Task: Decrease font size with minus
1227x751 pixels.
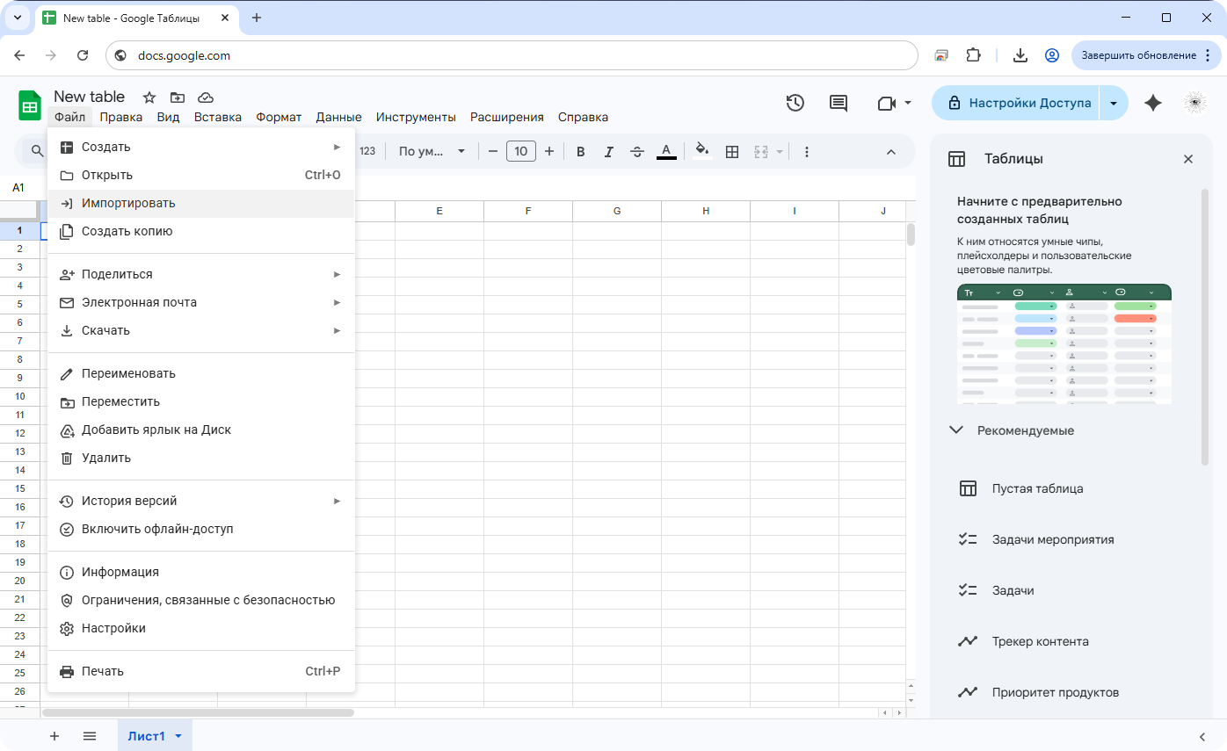Action: [493, 152]
